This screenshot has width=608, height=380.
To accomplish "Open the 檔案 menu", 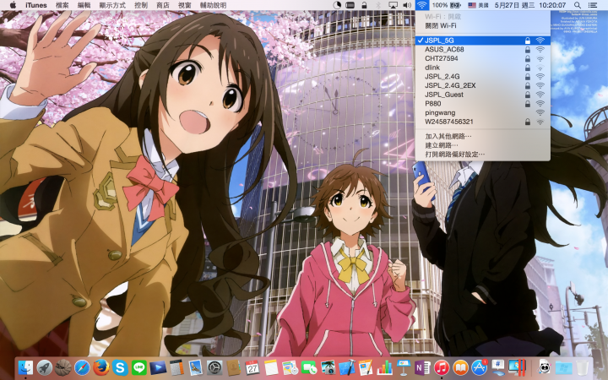I will click(x=62, y=5).
